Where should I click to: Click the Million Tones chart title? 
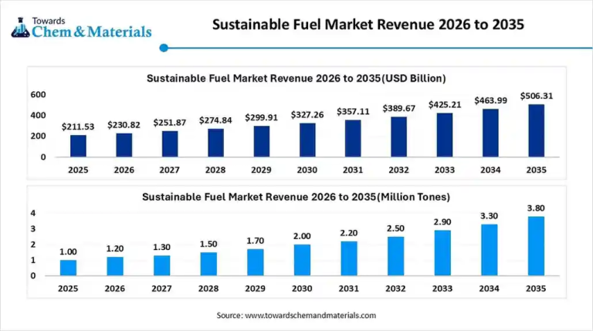[x=296, y=197]
